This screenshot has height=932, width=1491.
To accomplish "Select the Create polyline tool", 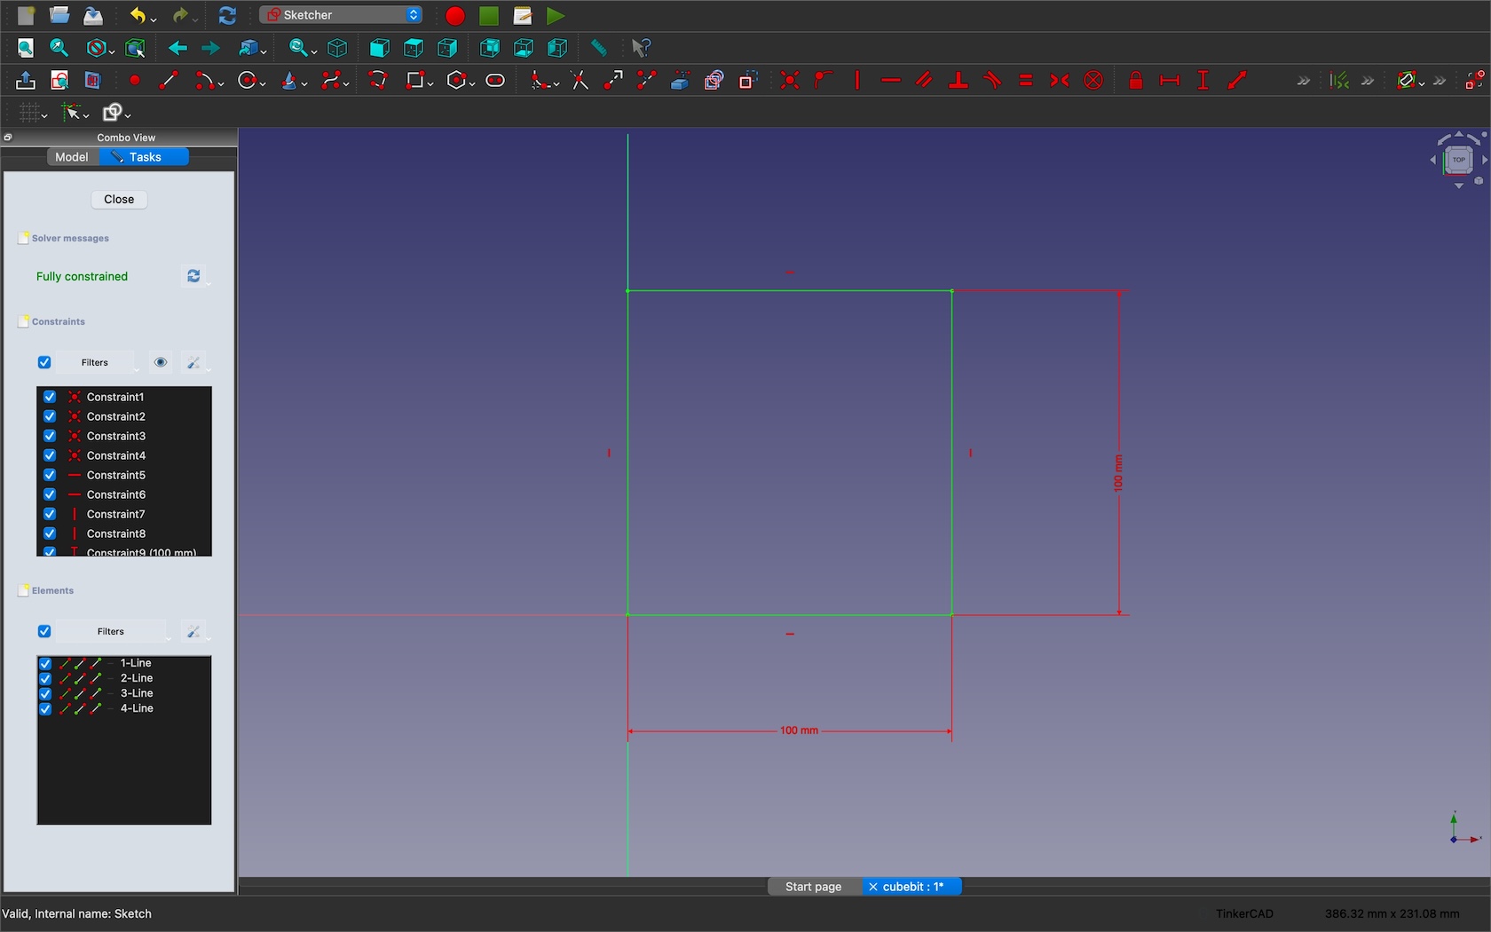I will tap(378, 81).
